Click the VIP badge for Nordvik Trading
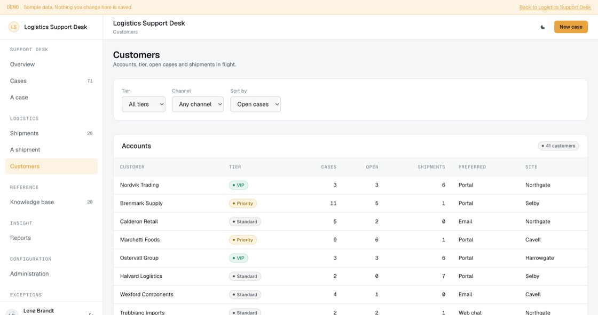Image resolution: width=598 pixels, height=315 pixels. [x=238, y=185]
